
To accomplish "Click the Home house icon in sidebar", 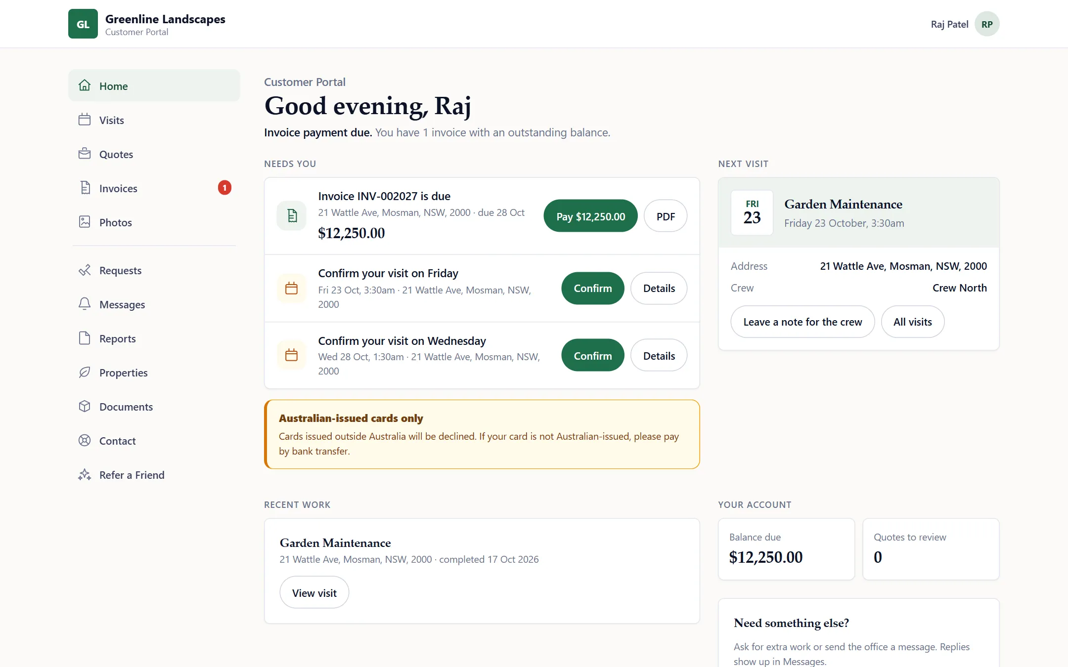I will coord(85,85).
